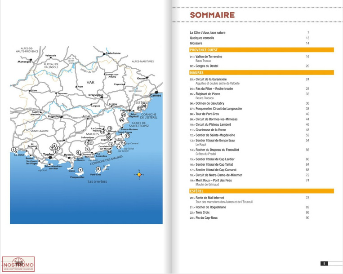Image resolution: width=343 pixels, height=274 pixels.
Task: Click entry 22 Trois Croix
Action: 200,212
